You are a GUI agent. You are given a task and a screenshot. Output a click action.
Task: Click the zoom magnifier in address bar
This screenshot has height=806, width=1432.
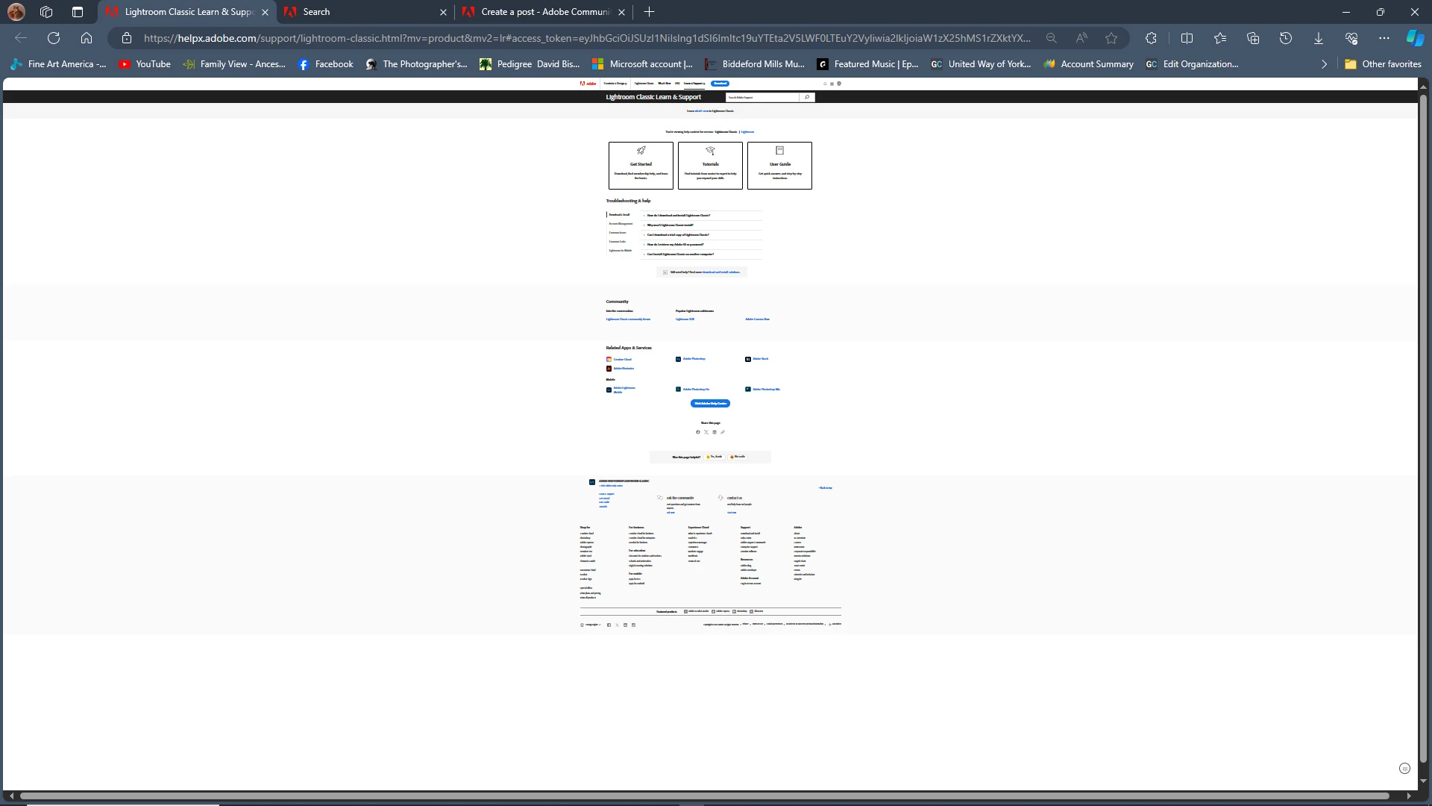pos(1052,38)
